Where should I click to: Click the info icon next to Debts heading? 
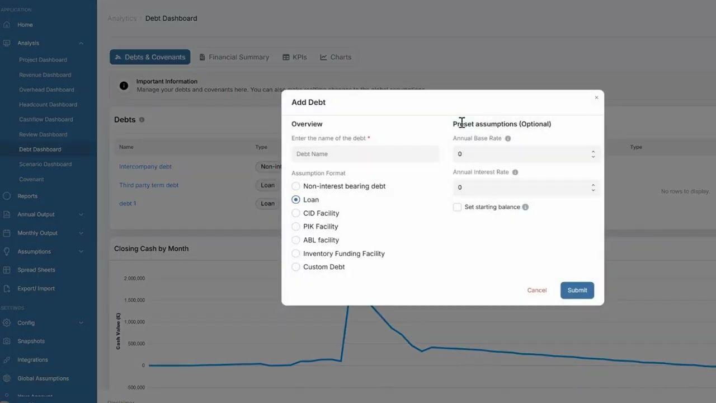click(x=142, y=120)
